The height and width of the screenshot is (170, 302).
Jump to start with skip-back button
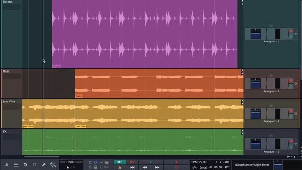132,167
